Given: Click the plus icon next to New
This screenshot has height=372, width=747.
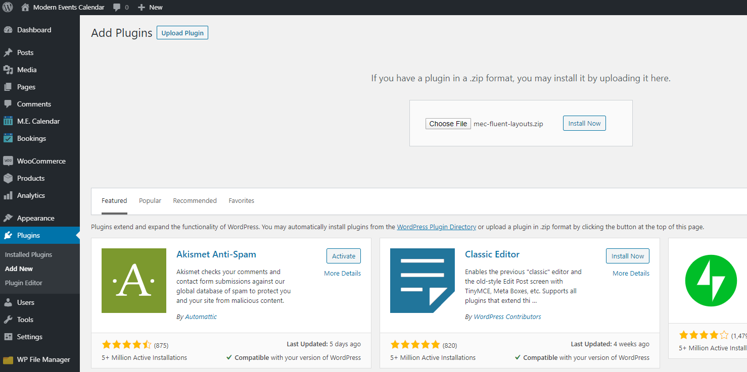Looking at the screenshot, I should tap(142, 8).
